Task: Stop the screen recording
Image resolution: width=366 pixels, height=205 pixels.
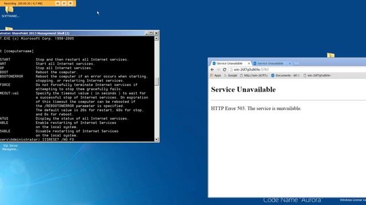Action: coord(70,3)
